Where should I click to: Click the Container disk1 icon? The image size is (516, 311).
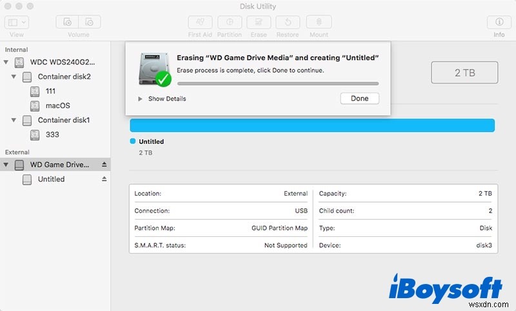pyautogui.click(x=27, y=120)
